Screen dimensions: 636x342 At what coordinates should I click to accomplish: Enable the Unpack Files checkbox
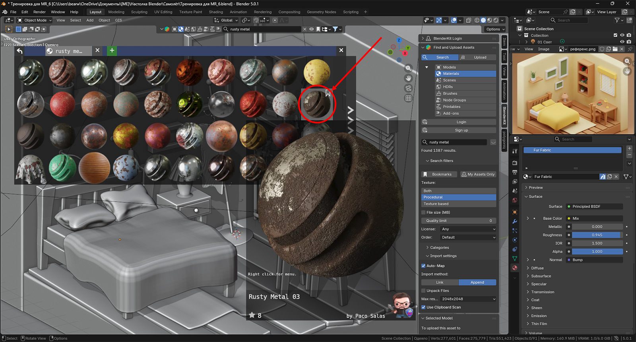coord(423,291)
